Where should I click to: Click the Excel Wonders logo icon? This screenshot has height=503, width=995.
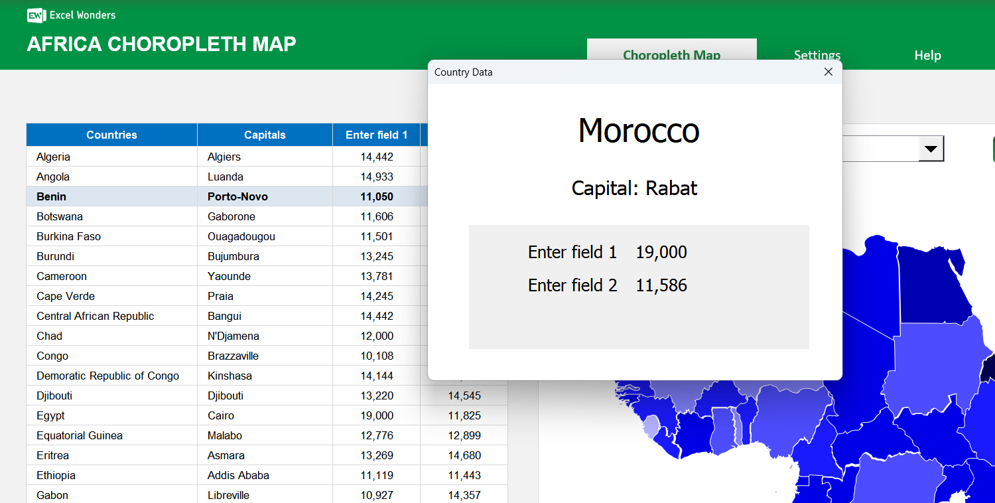click(35, 15)
